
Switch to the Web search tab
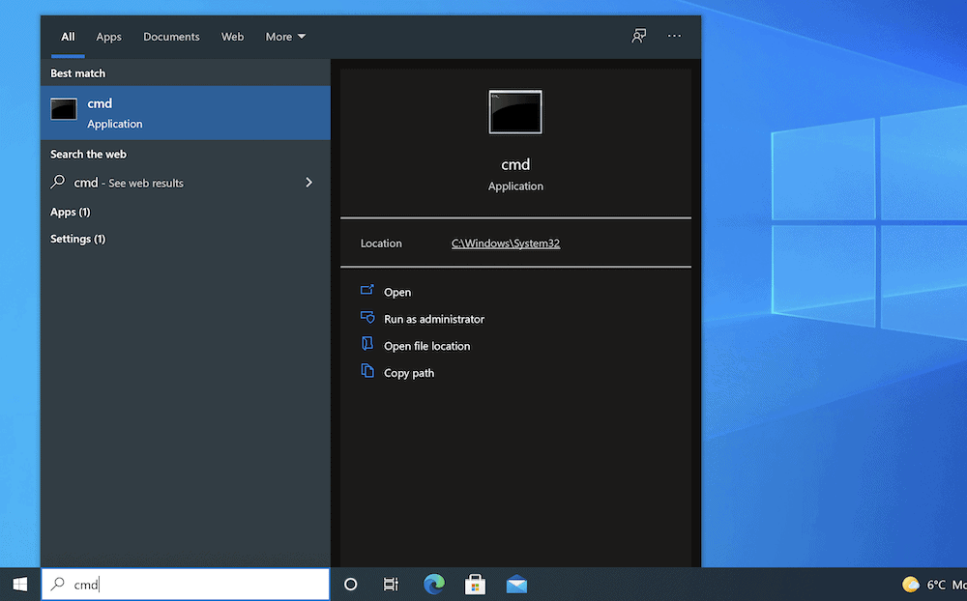(x=232, y=37)
